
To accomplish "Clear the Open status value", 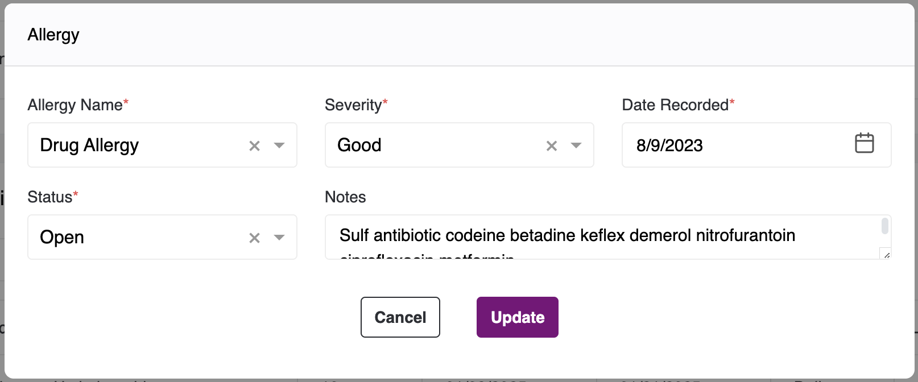I will (x=254, y=238).
